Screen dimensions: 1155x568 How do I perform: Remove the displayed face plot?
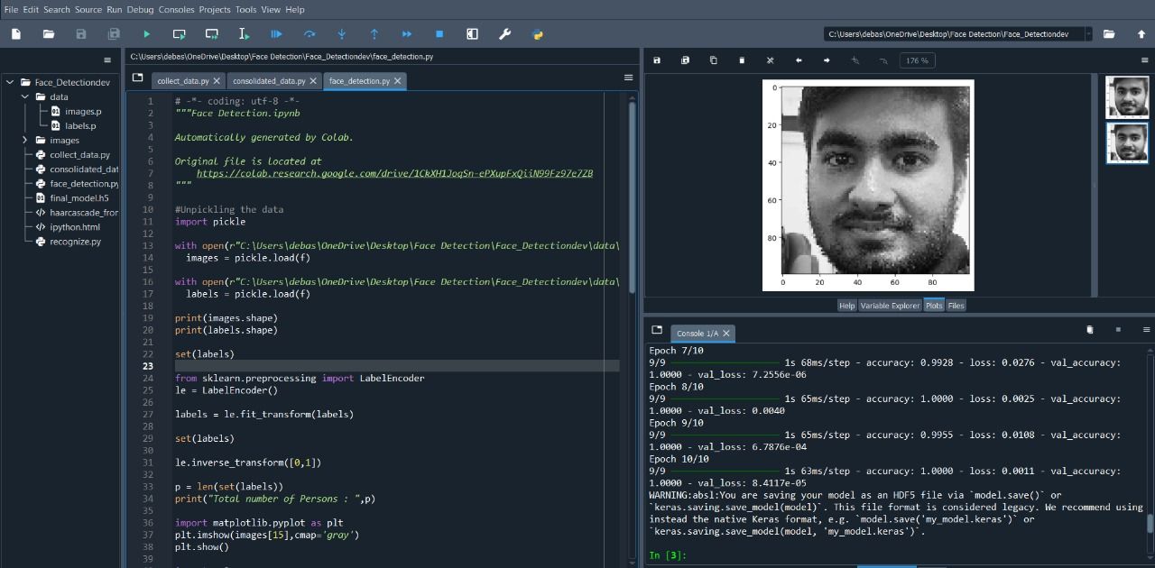tap(741, 60)
